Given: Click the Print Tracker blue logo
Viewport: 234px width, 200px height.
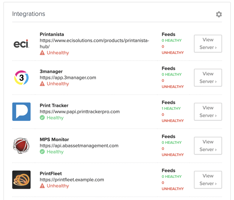Looking at the screenshot, I should tap(21, 112).
